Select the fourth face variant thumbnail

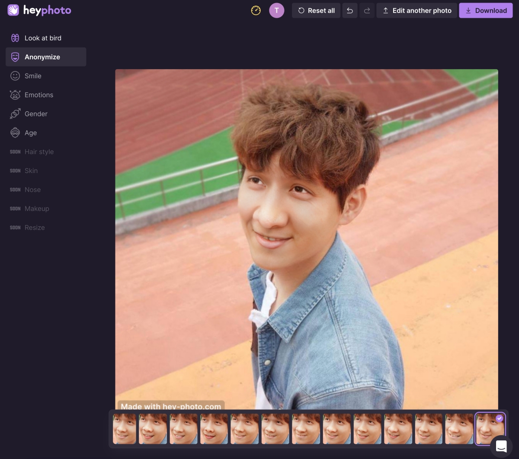(x=214, y=429)
